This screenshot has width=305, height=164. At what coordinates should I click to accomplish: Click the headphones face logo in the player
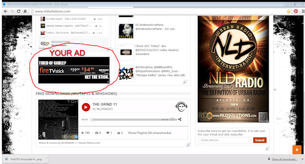point(181,107)
